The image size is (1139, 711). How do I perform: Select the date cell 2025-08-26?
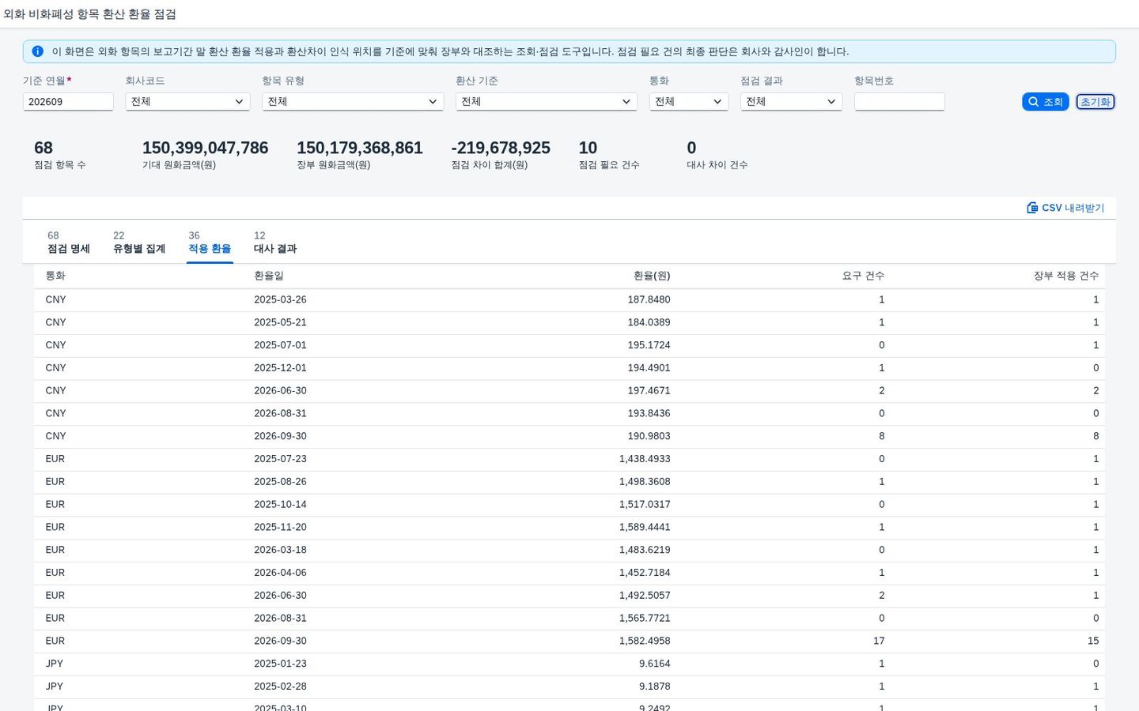click(x=280, y=482)
